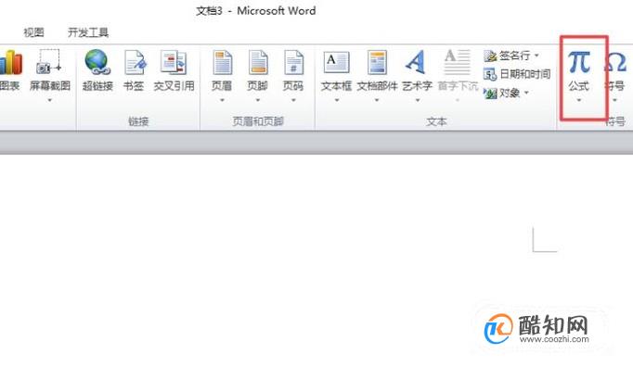This screenshot has height=379, width=633.
Task: Insert a 公式 equation with pi icon
Action: 579,70
